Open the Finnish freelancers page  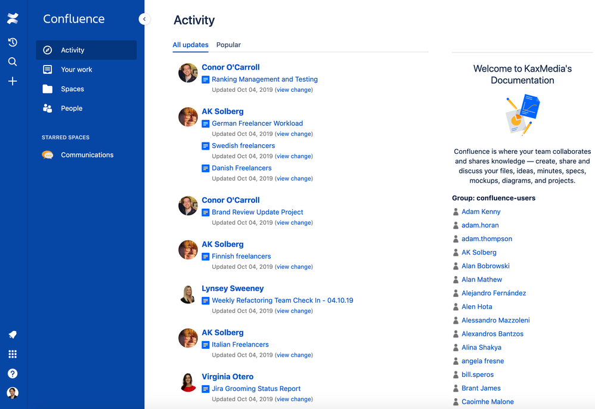coord(241,256)
